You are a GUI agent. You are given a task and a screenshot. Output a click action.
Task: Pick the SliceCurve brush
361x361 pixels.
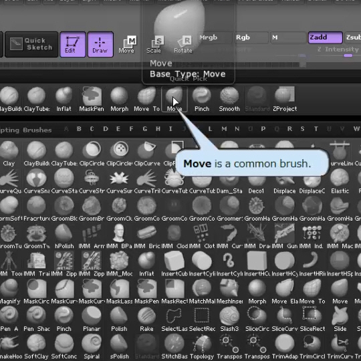coord(285,320)
